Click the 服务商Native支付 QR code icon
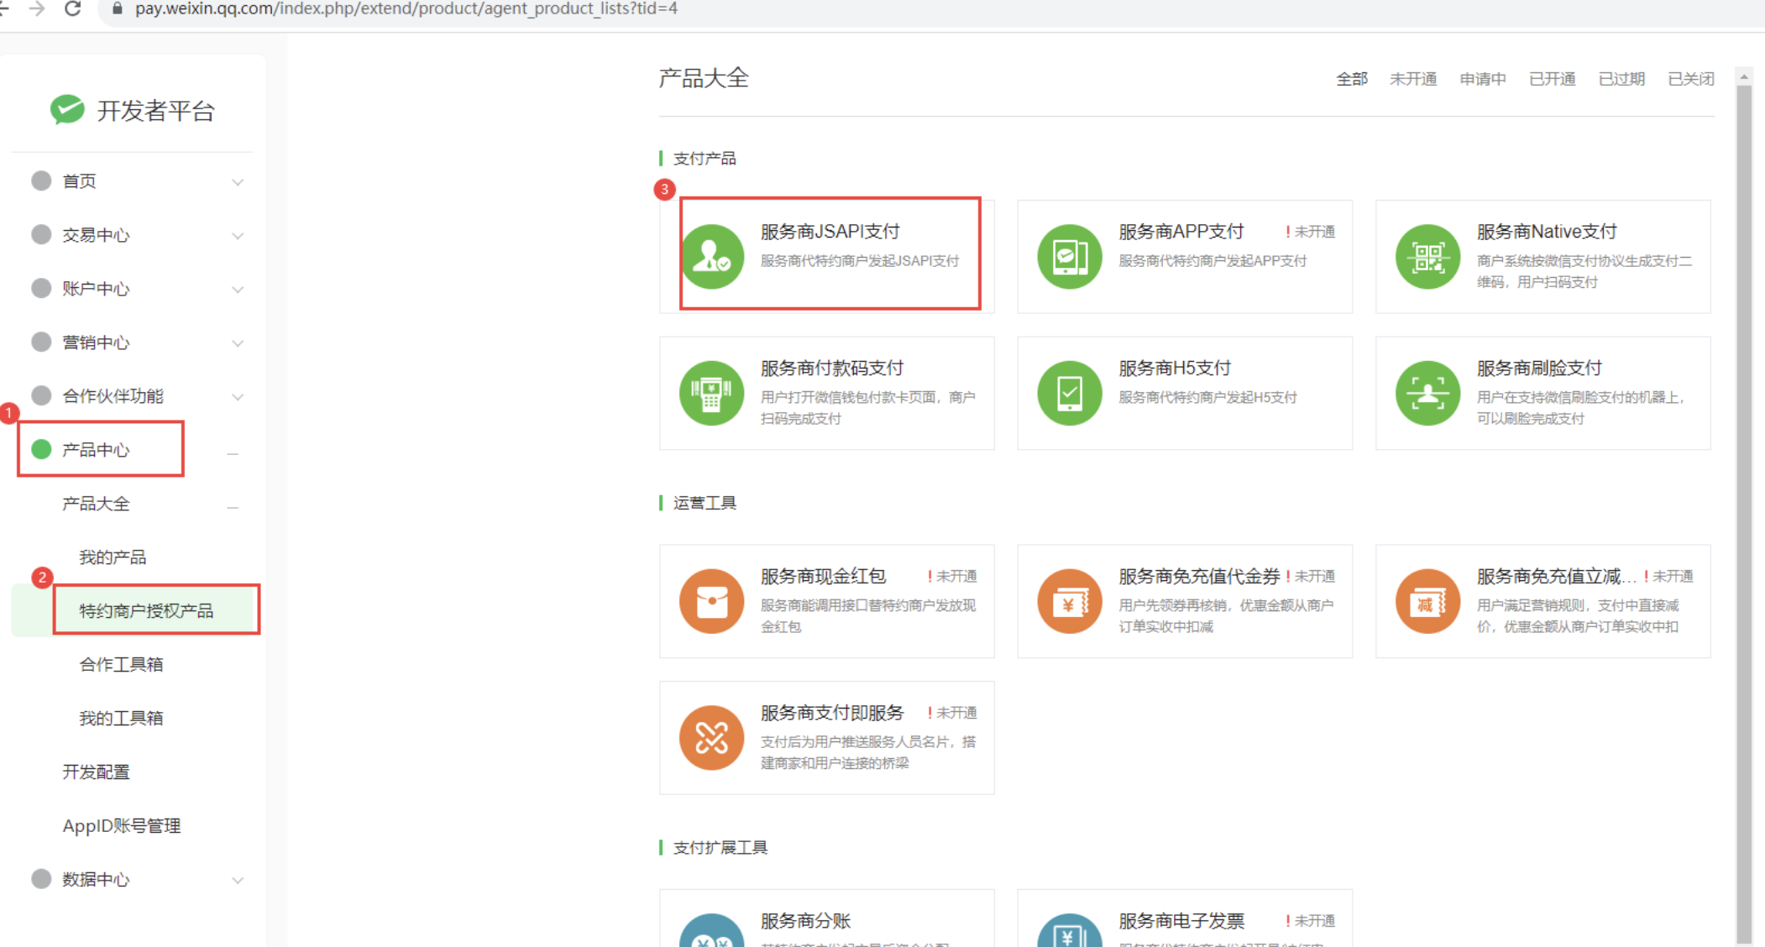The image size is (1765, 947). click(1427, 257)
